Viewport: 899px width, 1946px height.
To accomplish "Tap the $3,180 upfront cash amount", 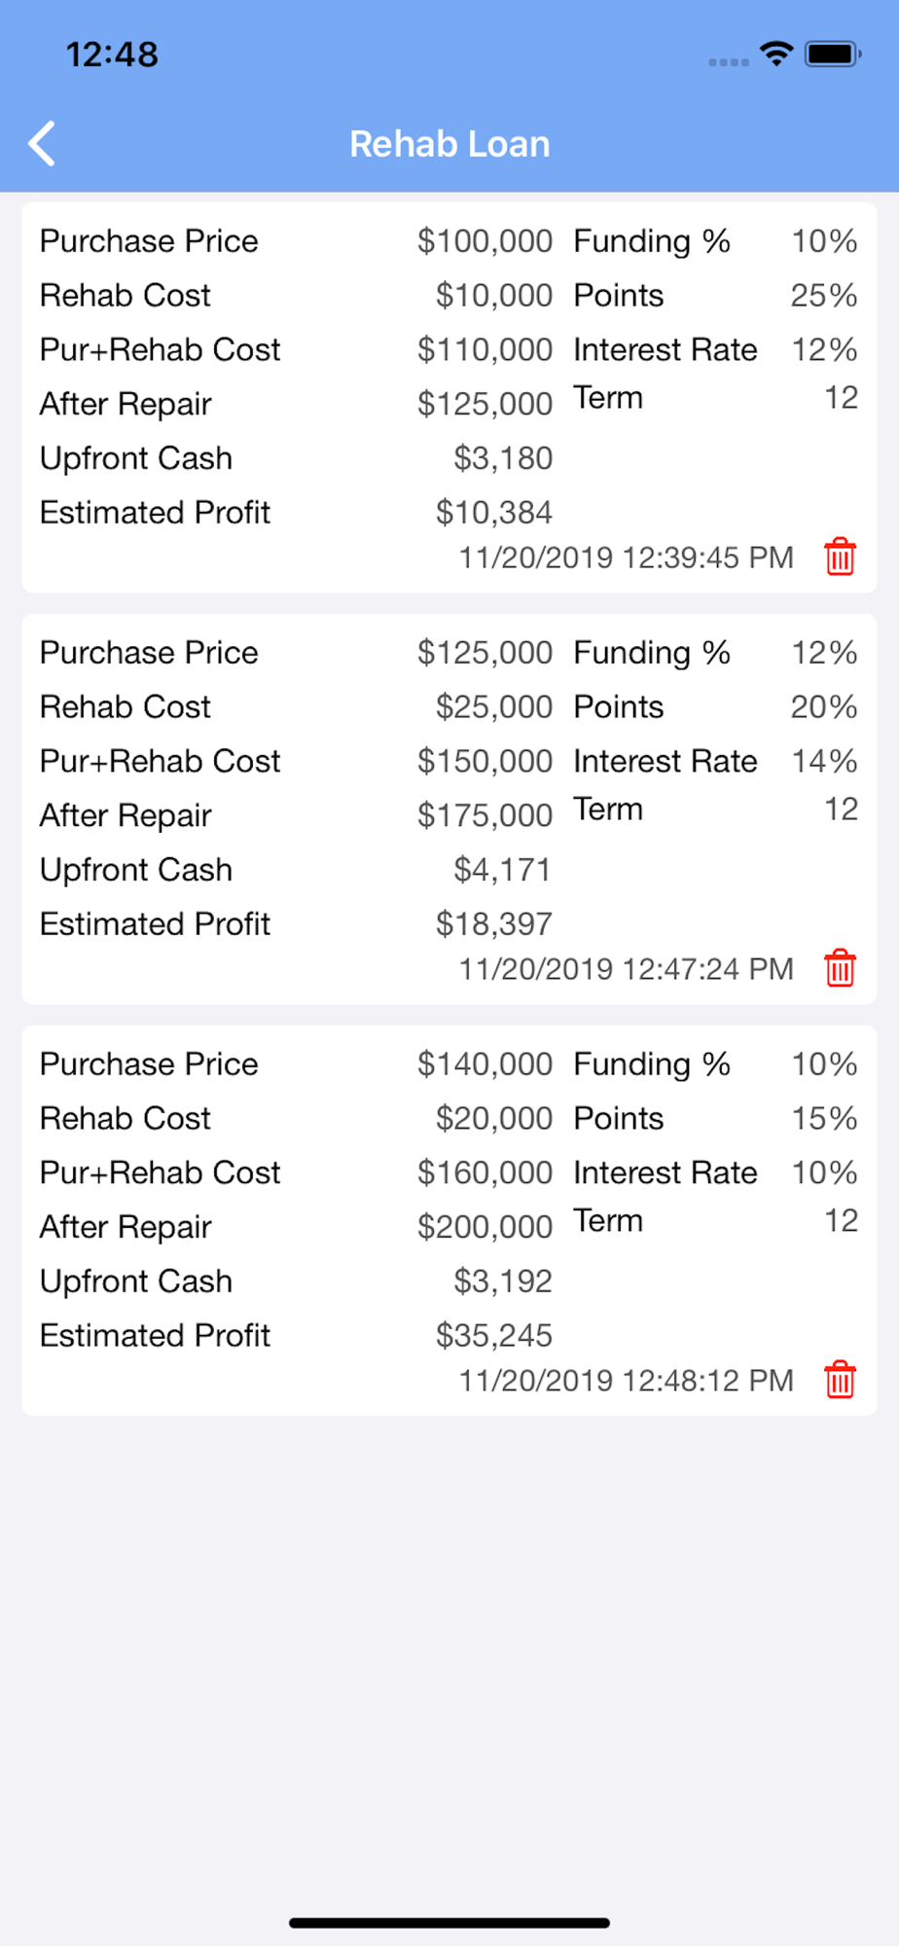I will (503, 458).
